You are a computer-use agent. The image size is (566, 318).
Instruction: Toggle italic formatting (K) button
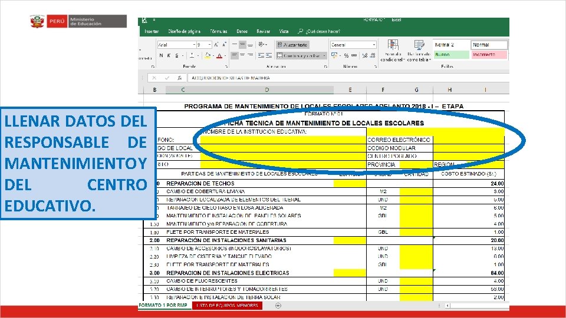(169, 55)
